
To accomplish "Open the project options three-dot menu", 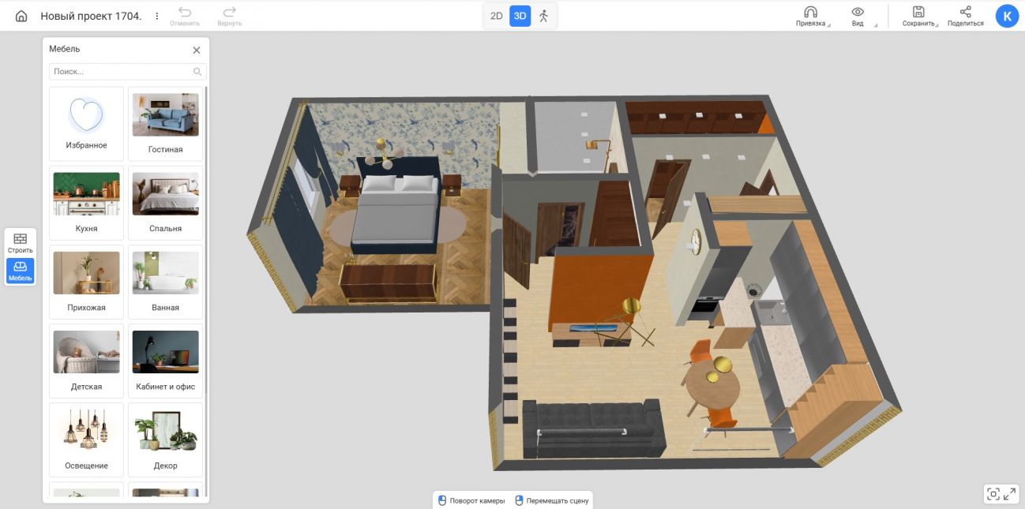I will pos(156,16).
